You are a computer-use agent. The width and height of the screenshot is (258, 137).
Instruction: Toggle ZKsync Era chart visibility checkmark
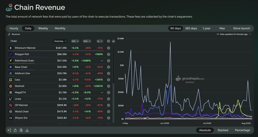[109, 118]
